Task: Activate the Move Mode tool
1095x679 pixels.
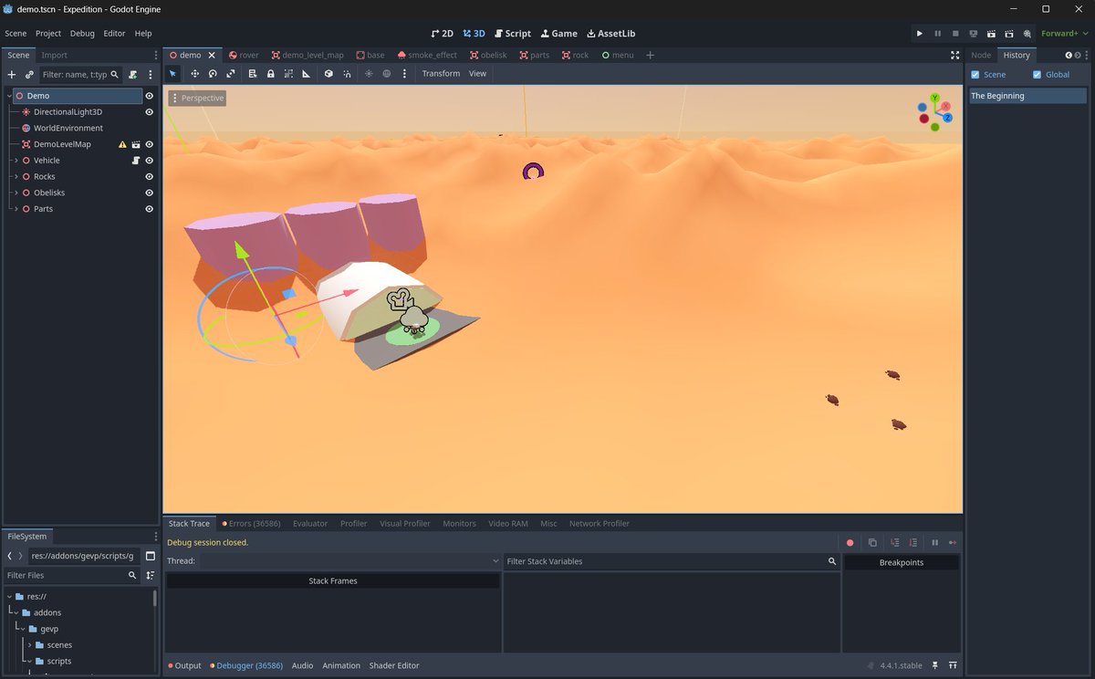Action: 194,73
